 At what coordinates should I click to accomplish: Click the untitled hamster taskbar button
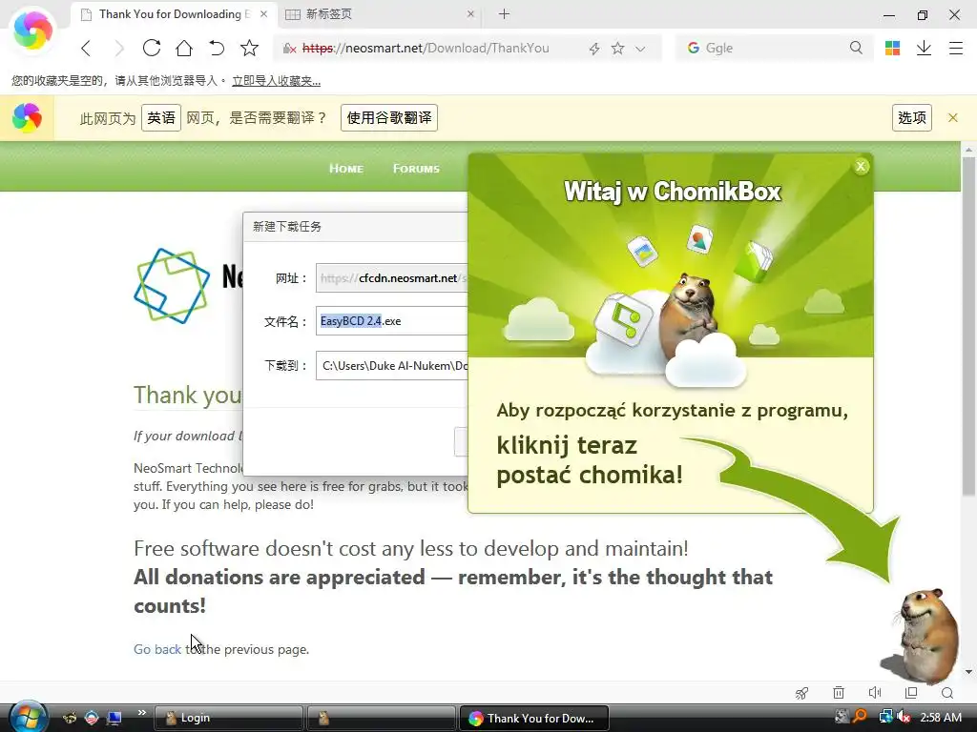[x=381, y=718]
